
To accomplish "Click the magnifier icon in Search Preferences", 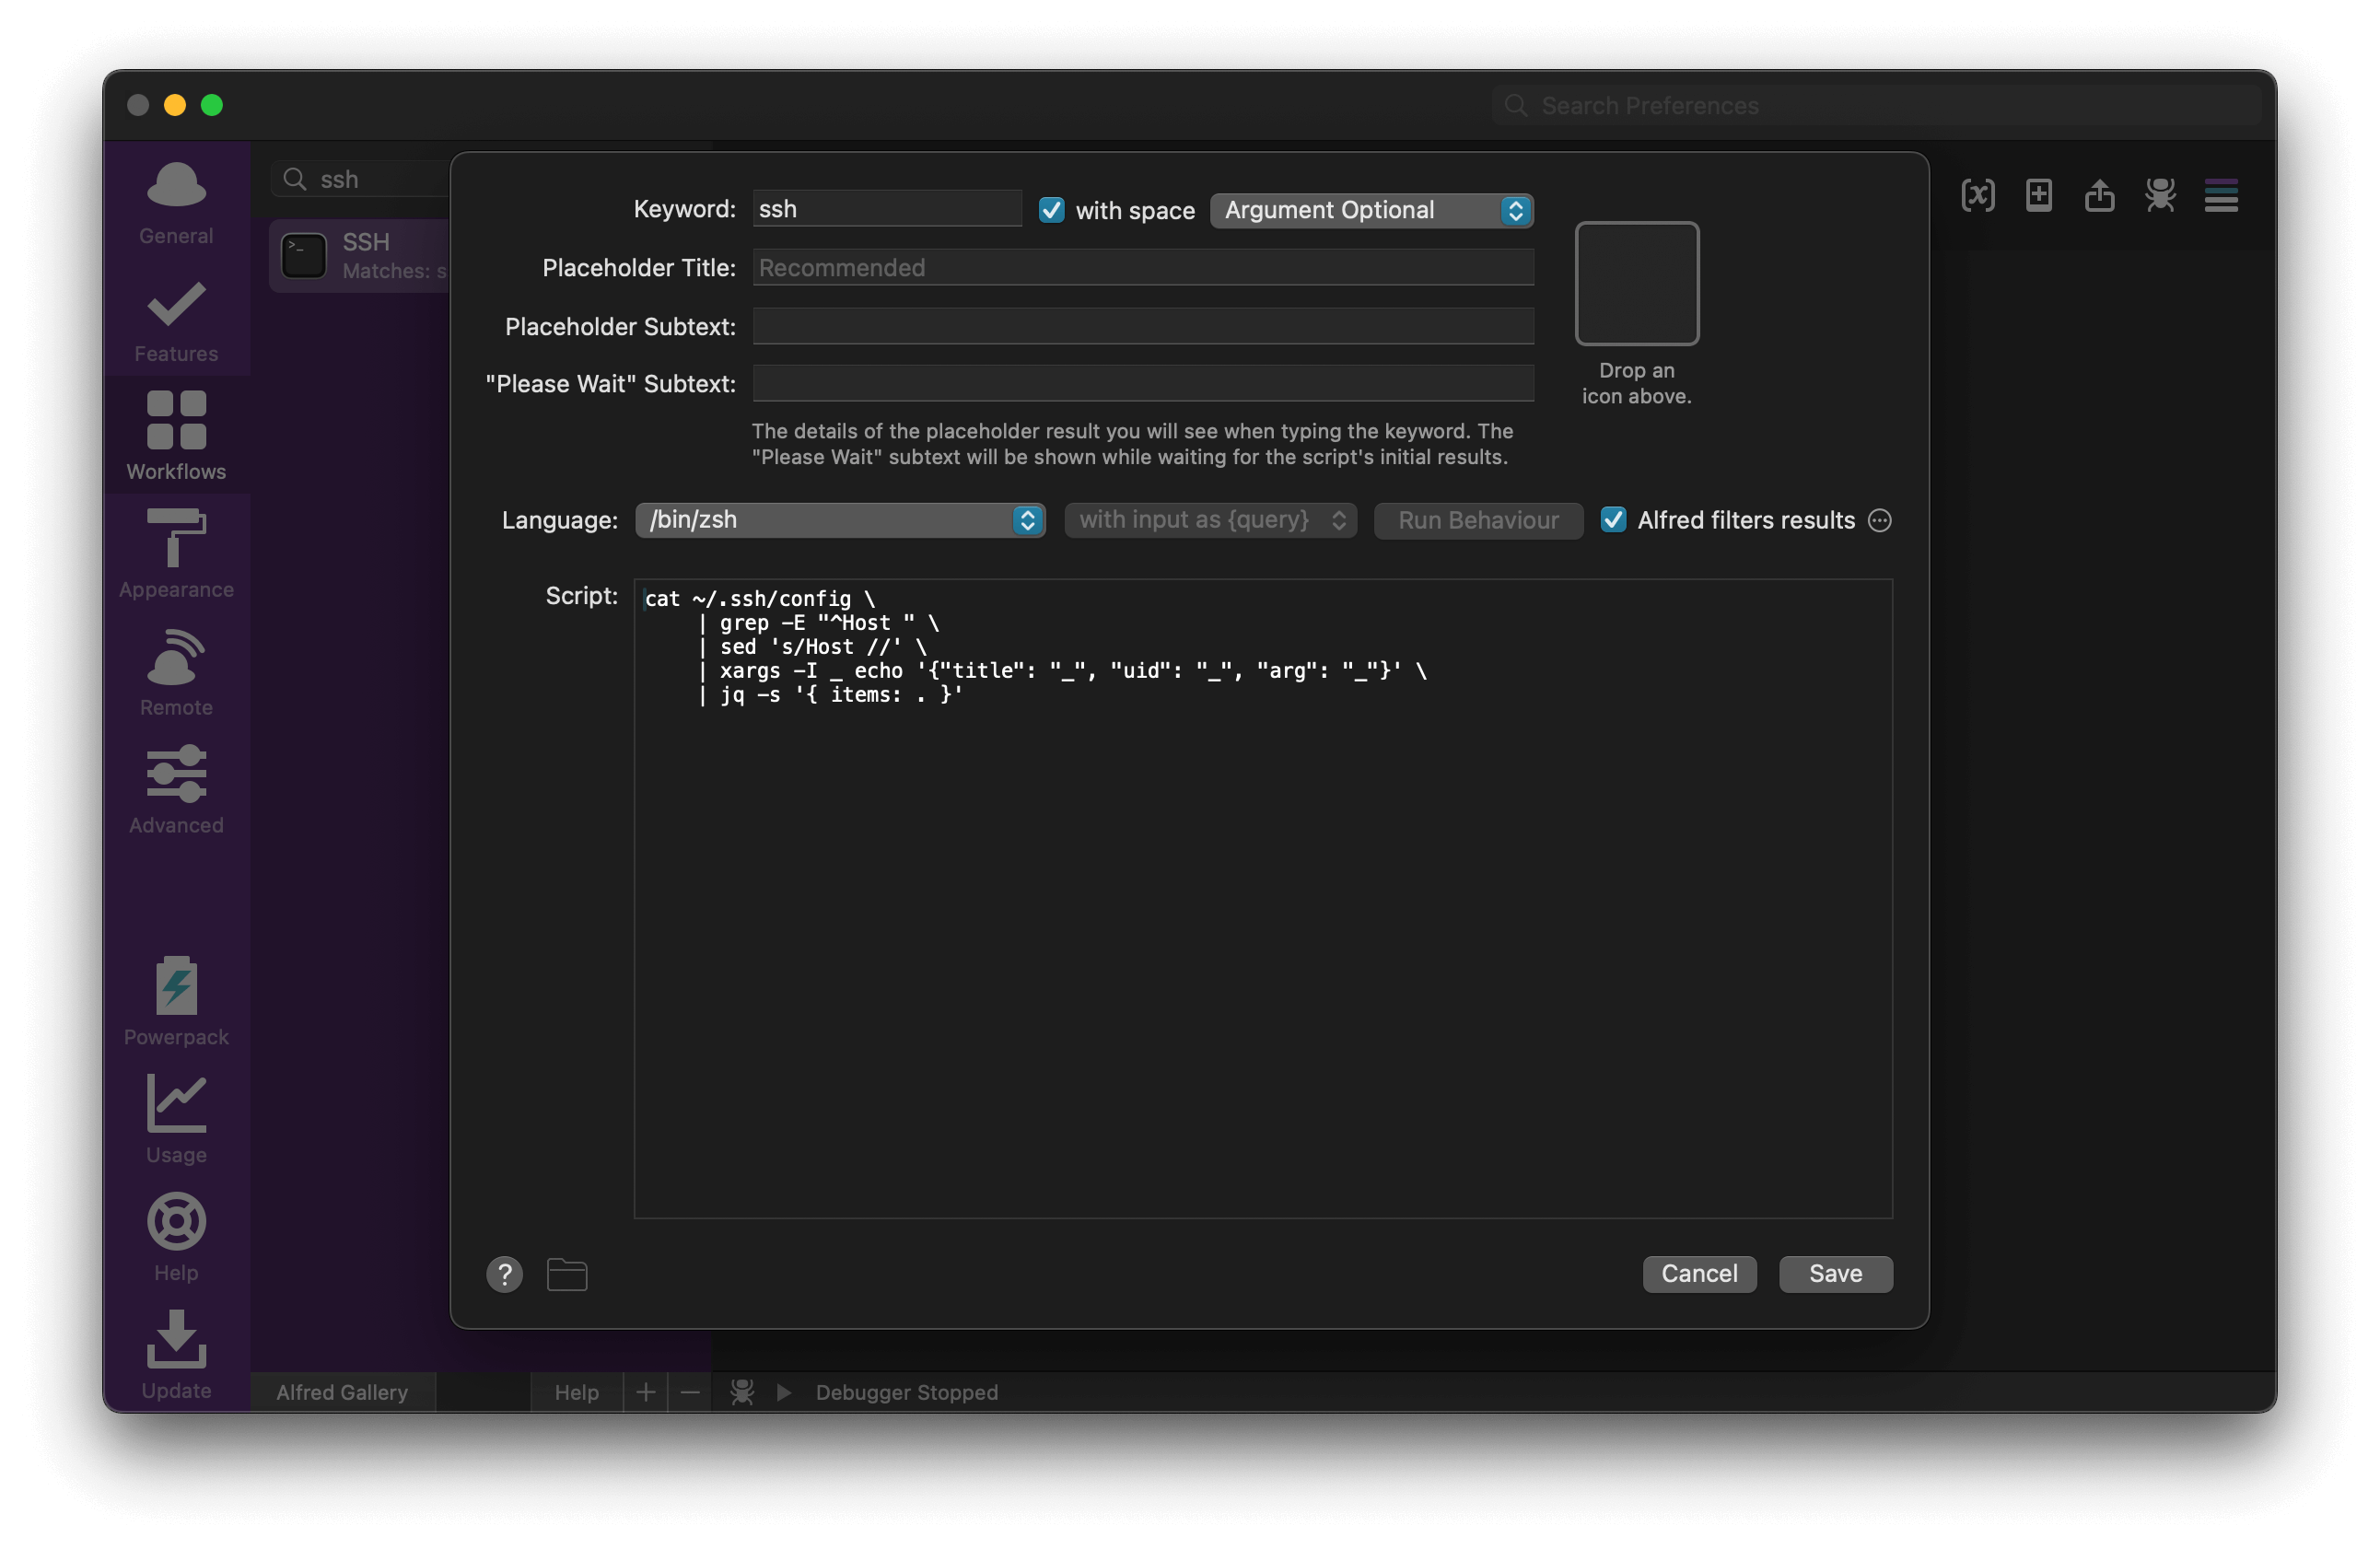I will tap(1516, 106).
